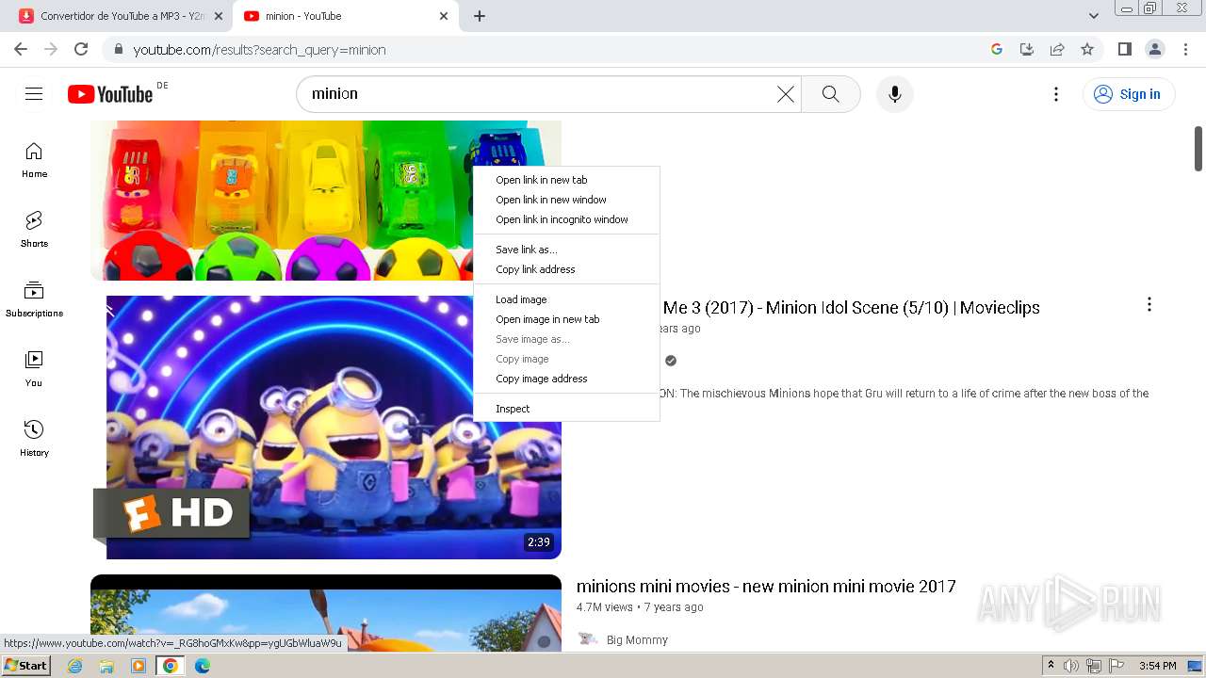Screen dimensions: 1206x678
Task: Open Minion Idol Scene video options menu
Action: pyautogui.click(x=1149, y=304)
